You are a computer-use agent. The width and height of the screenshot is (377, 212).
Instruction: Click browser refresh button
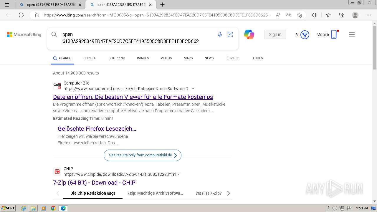21,15
